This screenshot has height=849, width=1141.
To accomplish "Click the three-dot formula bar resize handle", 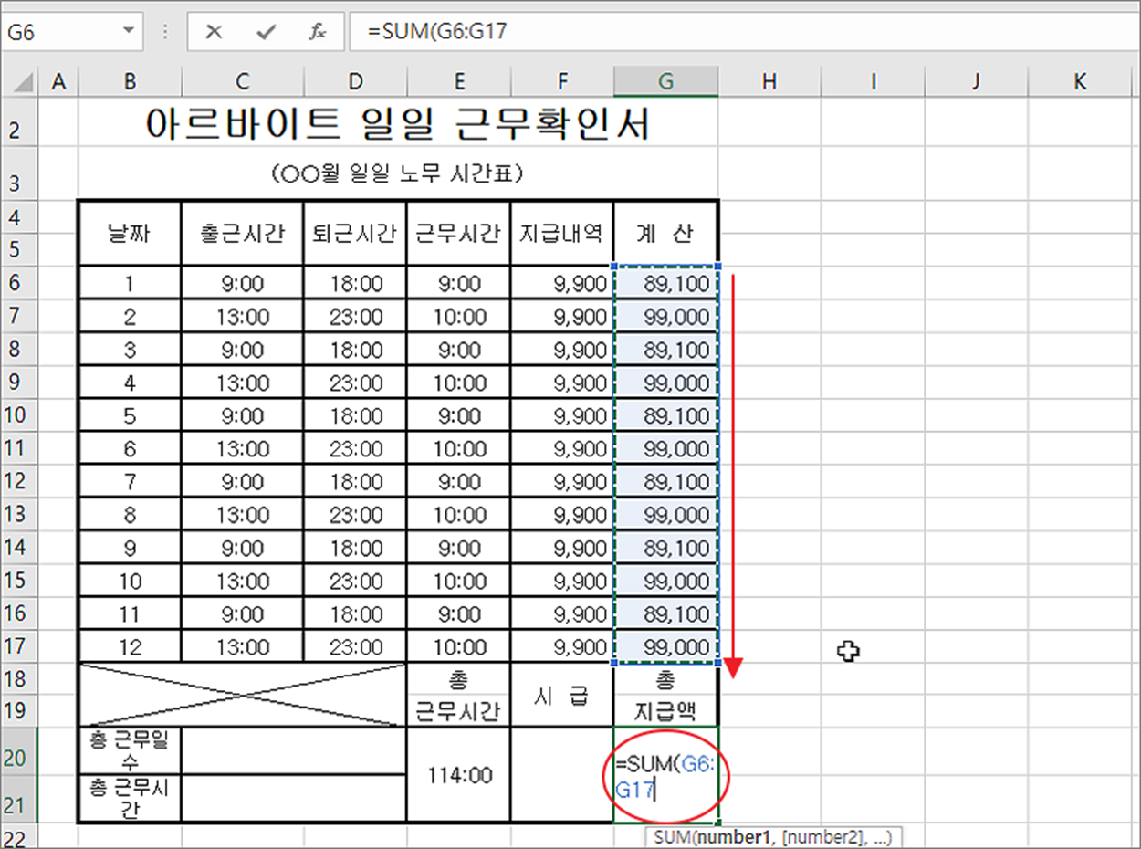I will (165, 32).
